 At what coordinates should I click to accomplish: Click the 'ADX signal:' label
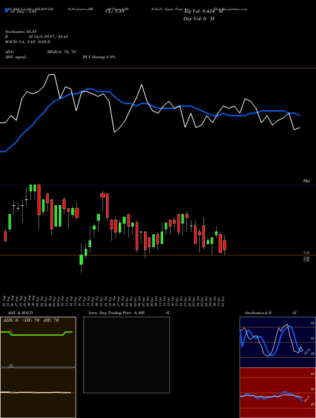[15, 57]
